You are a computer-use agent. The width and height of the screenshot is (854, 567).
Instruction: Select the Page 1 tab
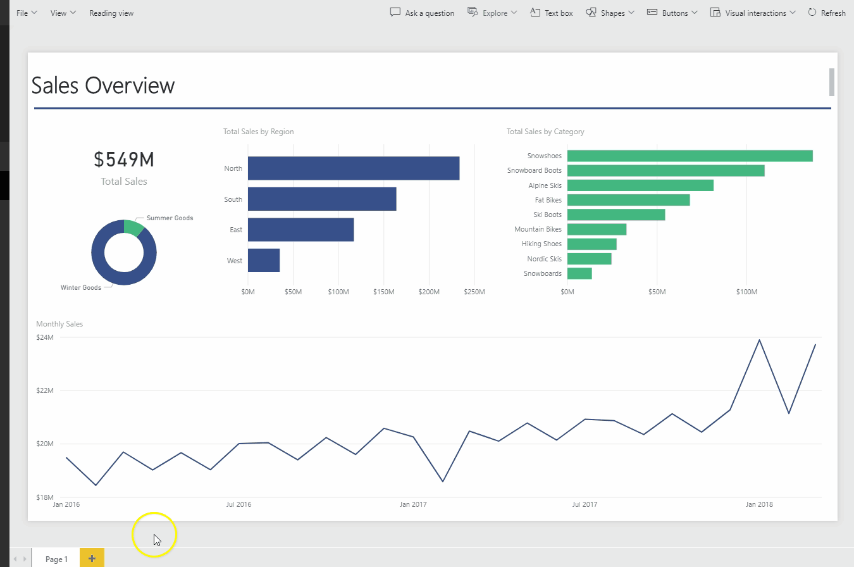[56, 559]
